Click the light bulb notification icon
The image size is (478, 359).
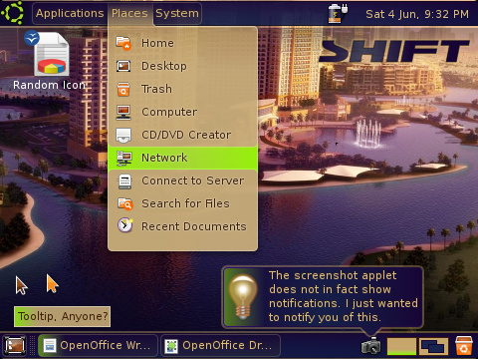click(x=243, y=297)
